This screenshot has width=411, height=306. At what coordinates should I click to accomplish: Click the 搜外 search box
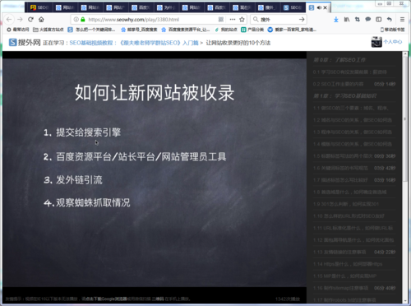click(x=278, y=20)
